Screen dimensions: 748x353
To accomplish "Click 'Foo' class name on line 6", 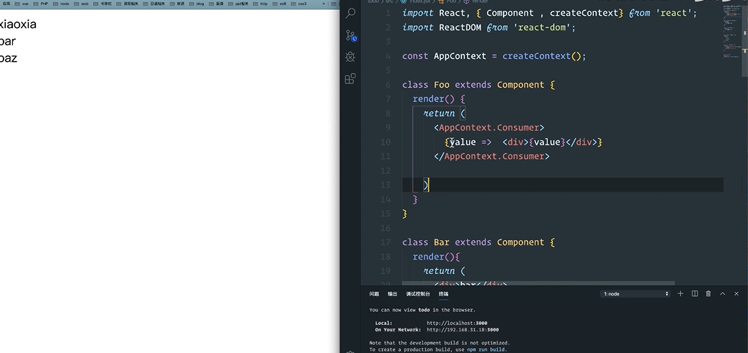I will point(441,85).
